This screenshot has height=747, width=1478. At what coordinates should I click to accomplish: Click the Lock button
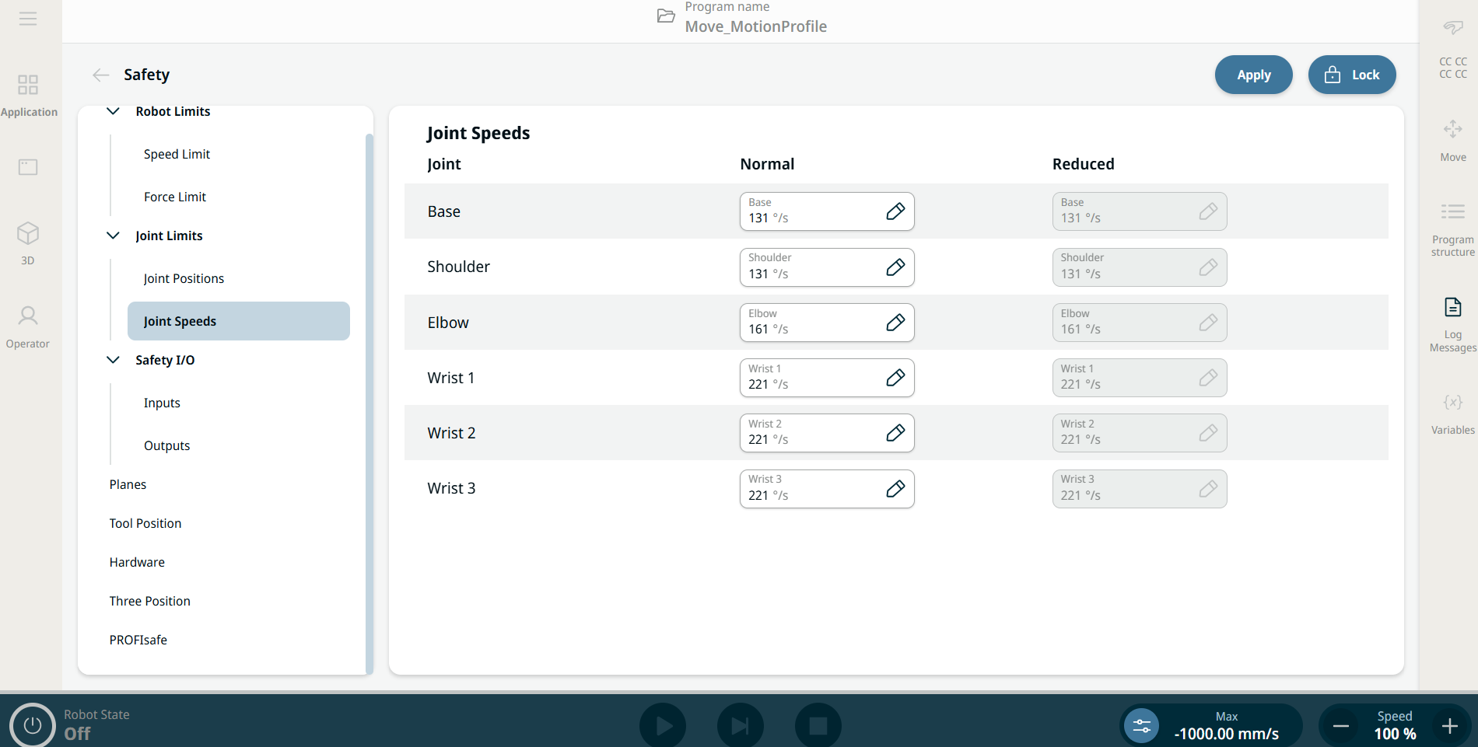1351,75
